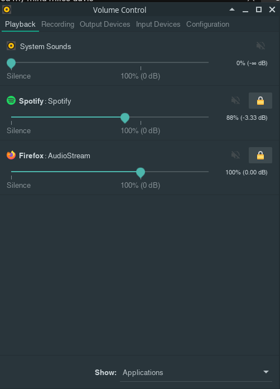280x389 pixels.
Task: Toggle Firefox channel lock button
Action: point(260,155)
